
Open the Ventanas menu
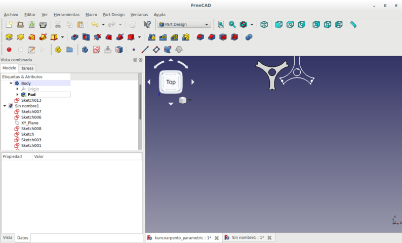tap(139, 15)
